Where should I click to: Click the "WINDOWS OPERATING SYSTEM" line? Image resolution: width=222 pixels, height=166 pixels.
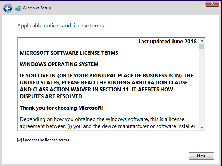59,64
